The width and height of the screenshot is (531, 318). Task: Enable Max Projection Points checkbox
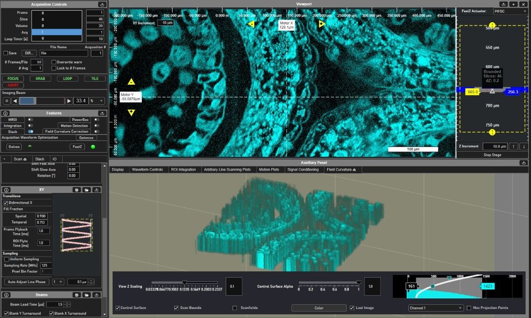point(468,308)
